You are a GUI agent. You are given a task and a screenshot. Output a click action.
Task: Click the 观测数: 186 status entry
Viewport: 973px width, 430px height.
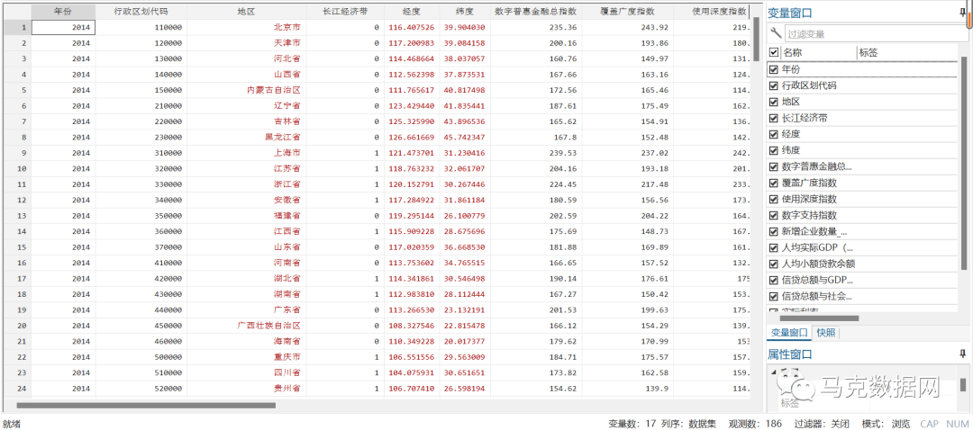tap(757, 424)
